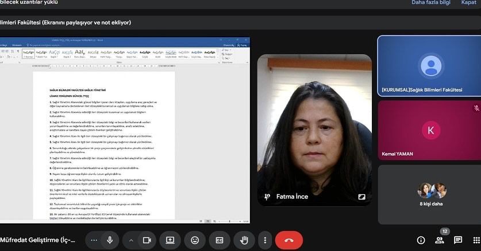Click the 8 kişi daha participants tile
The width and height of the screenshot is (481, 251).
[x=429, y=194]
